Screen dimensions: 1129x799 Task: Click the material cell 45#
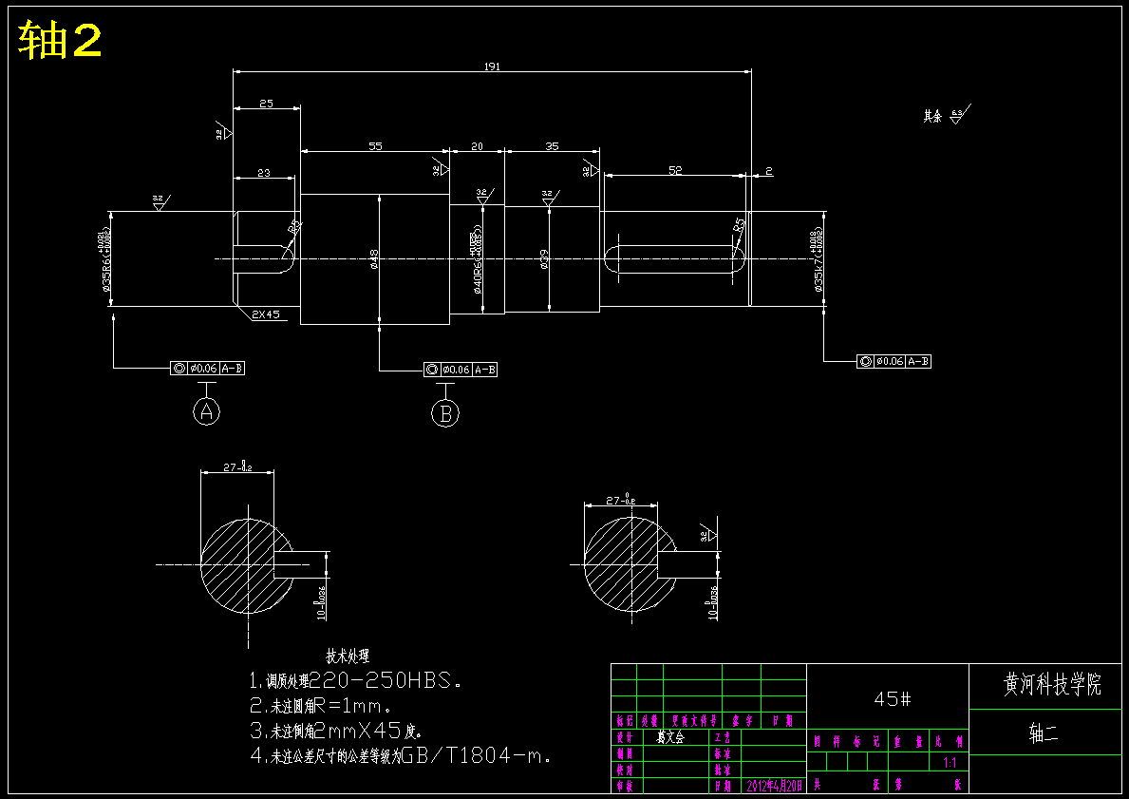point(893,699)
